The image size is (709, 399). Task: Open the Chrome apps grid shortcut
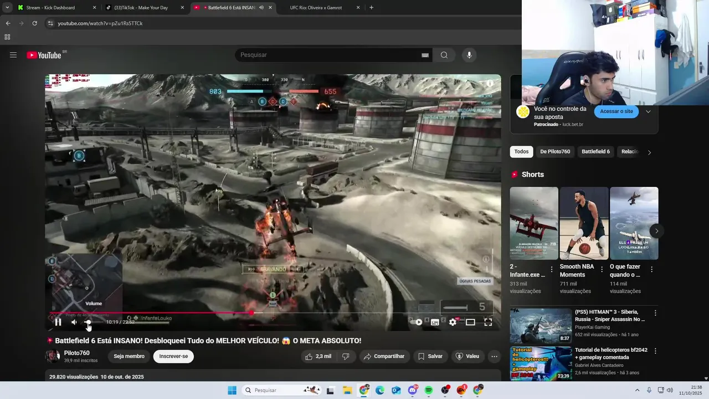7,37
